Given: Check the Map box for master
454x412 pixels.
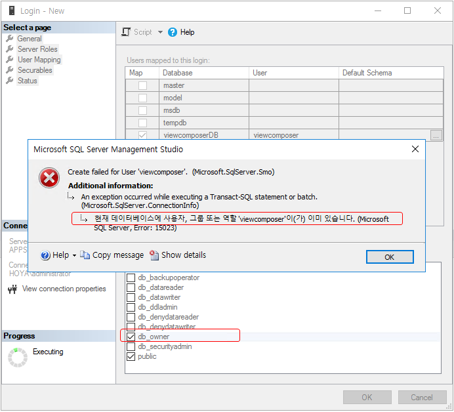Looking at the screenshot, I should (142, 85).
